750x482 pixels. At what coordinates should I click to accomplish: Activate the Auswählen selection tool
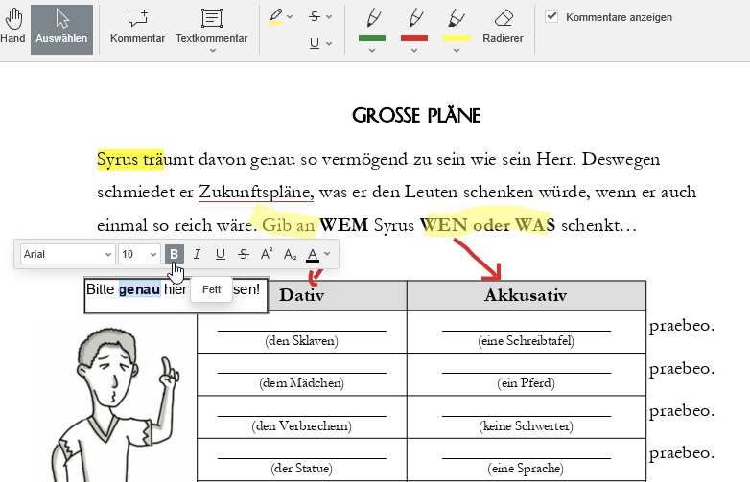pos(61,28)
